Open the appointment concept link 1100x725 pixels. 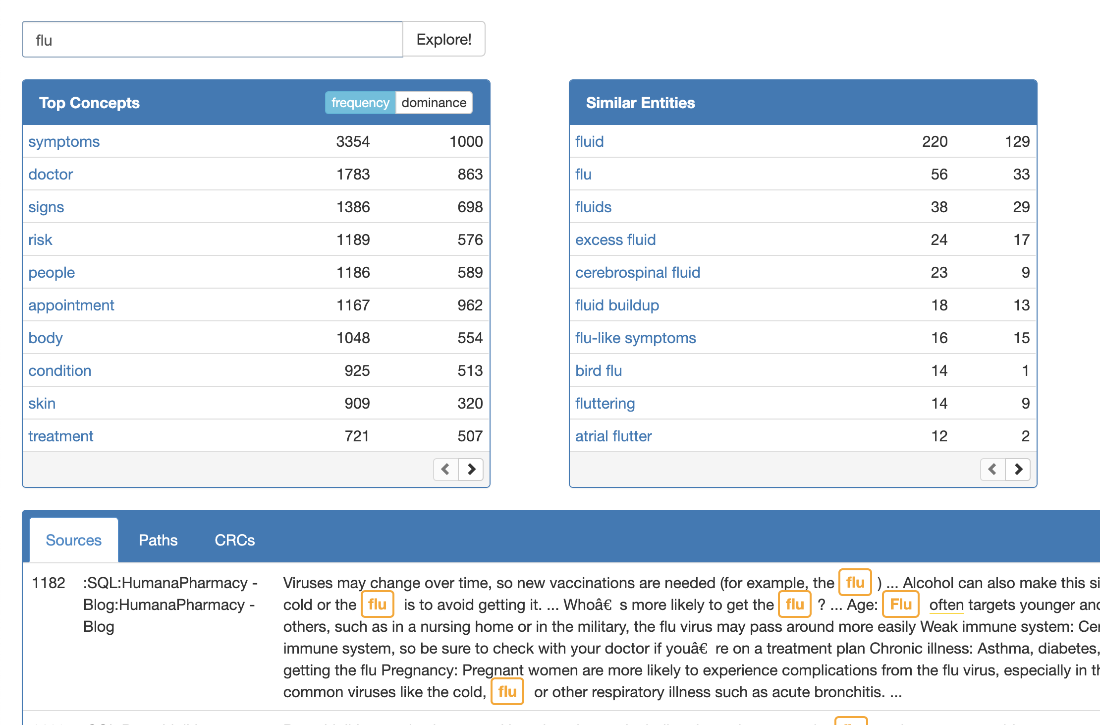(x=71, y=305)
